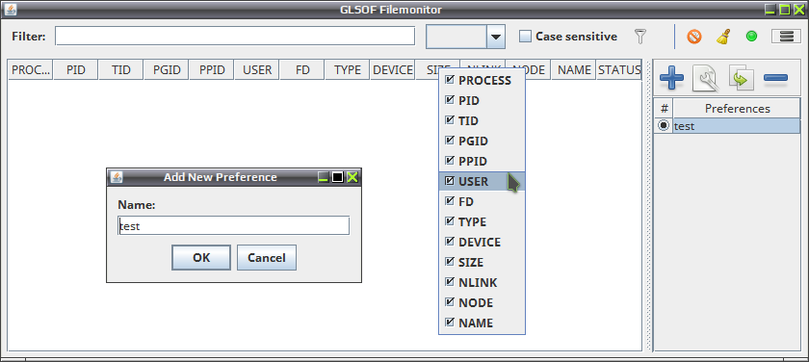
Task: Click the USER table column header
Action: coord(257,70)
